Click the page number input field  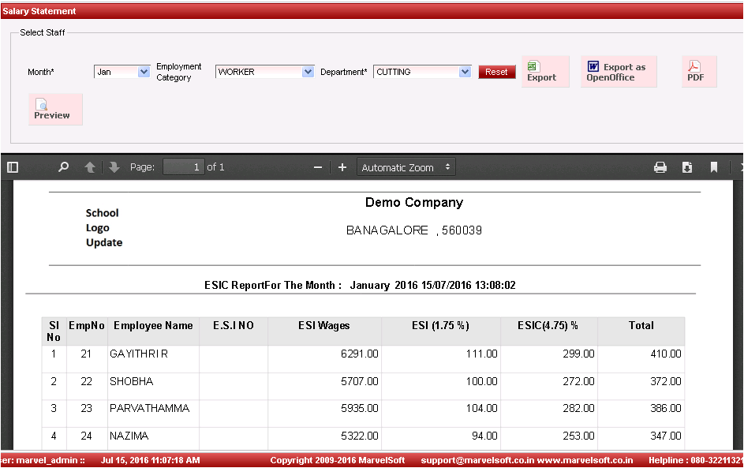183,167
